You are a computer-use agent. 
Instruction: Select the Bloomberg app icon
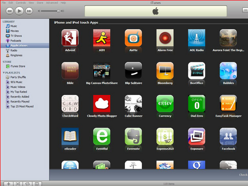pos(165,71)
